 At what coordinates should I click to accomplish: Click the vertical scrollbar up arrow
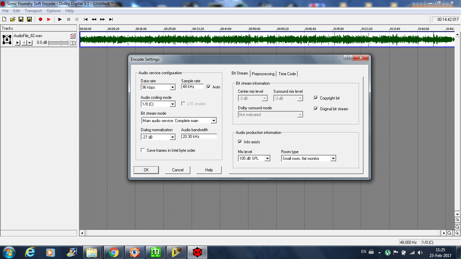point(458,34)
